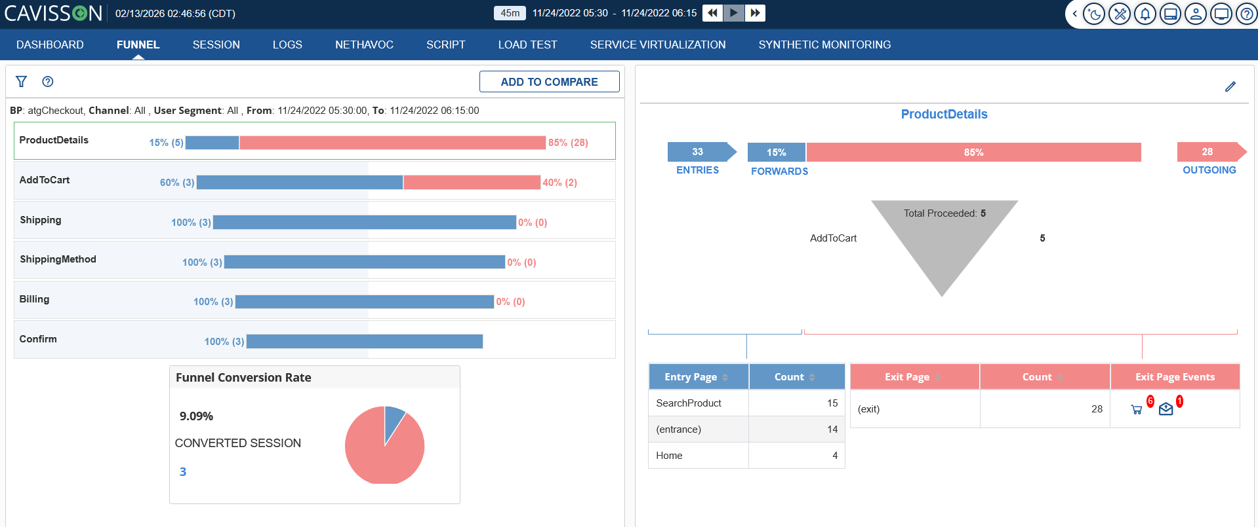
Task: Click ADD TO COMPARE button
Action: point(549,82)
